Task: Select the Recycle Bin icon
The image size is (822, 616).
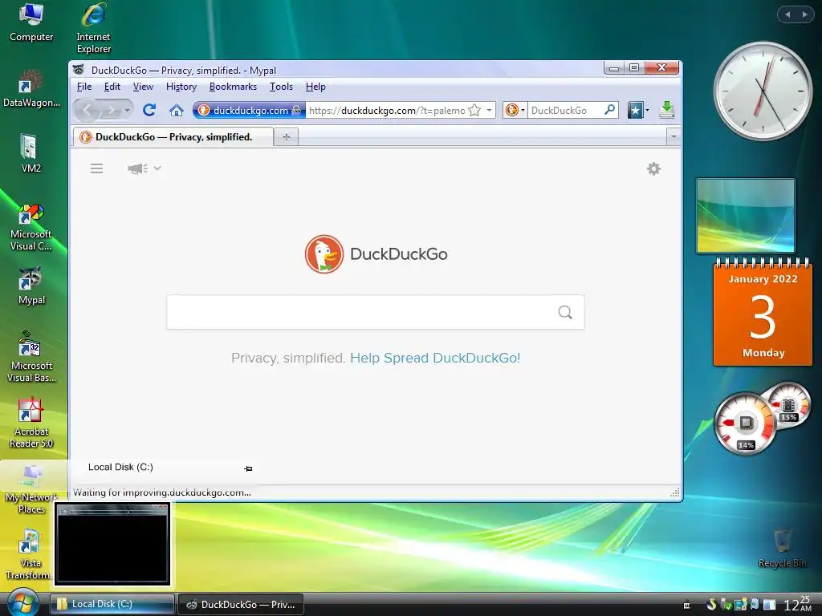Action: click(782, 549)
